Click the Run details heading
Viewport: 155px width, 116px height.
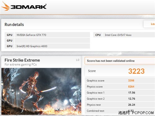14,24
